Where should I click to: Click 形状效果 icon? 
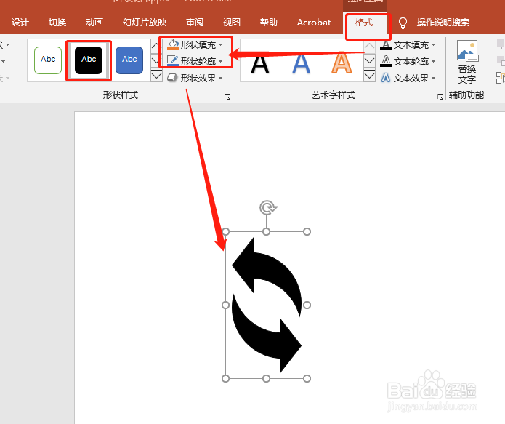[173, 78]
